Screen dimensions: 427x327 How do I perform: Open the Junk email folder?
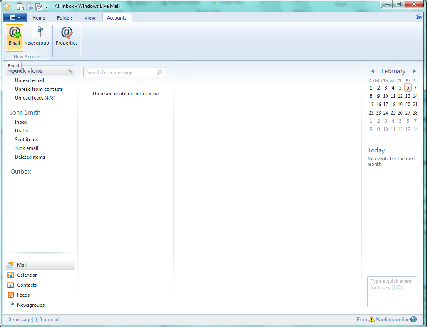click(26, 148)
